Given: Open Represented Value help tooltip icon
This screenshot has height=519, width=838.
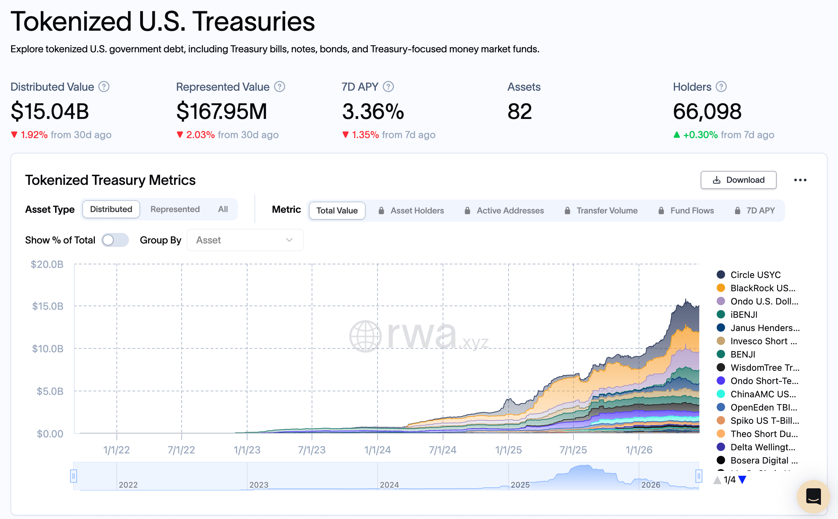Looking at the screenshot, I should 279,87.
